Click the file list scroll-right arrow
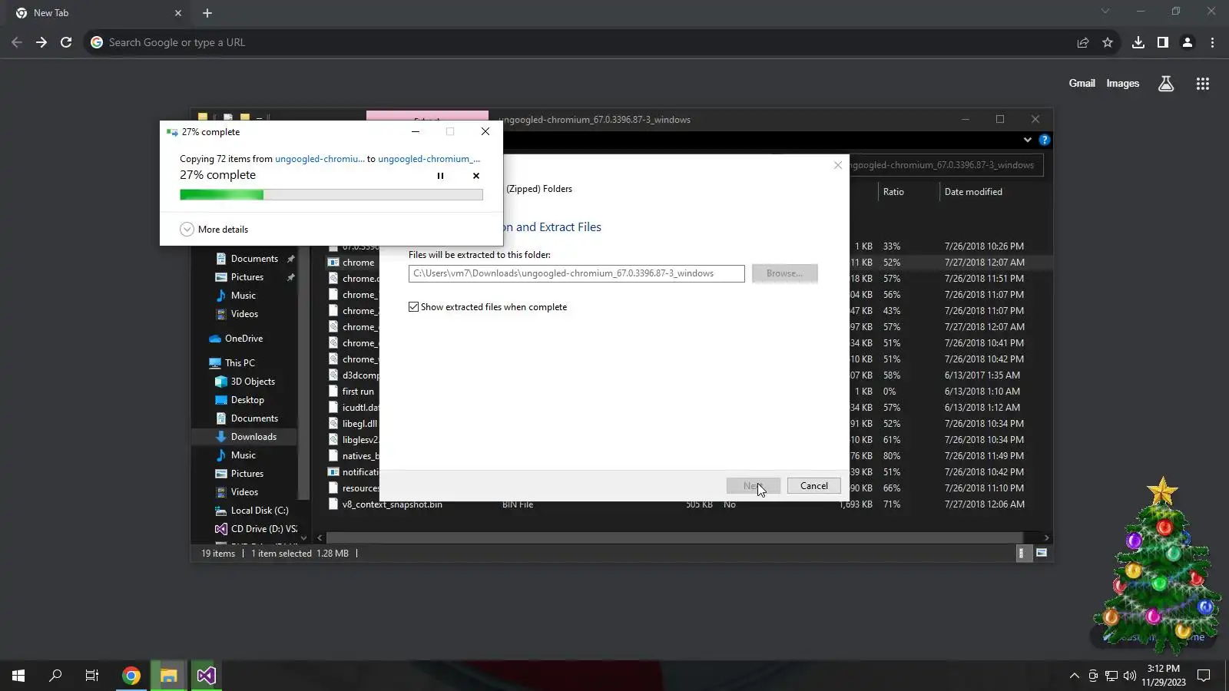Image resolution: width=1229 pixels, height=691 pixels. [1046, 537]
